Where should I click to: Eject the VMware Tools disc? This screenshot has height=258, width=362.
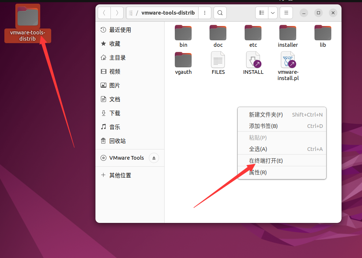click(x=154, y=158)
